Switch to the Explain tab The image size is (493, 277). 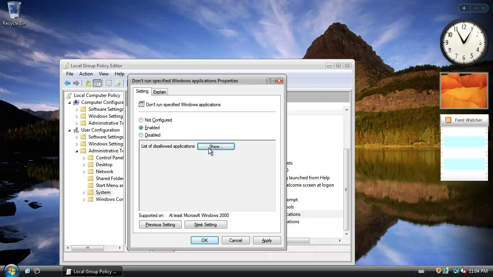coord(159,92)
